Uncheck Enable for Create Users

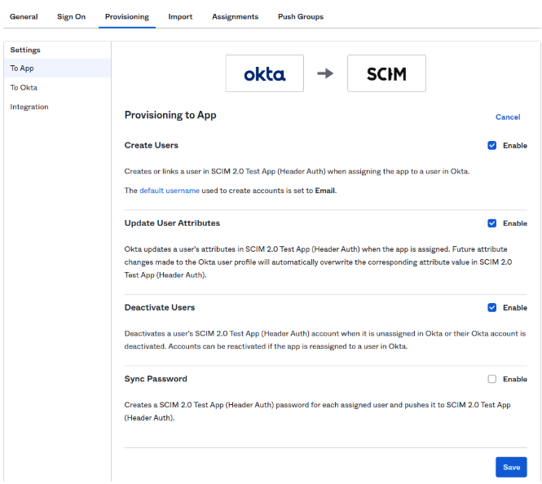click(492, 145)
